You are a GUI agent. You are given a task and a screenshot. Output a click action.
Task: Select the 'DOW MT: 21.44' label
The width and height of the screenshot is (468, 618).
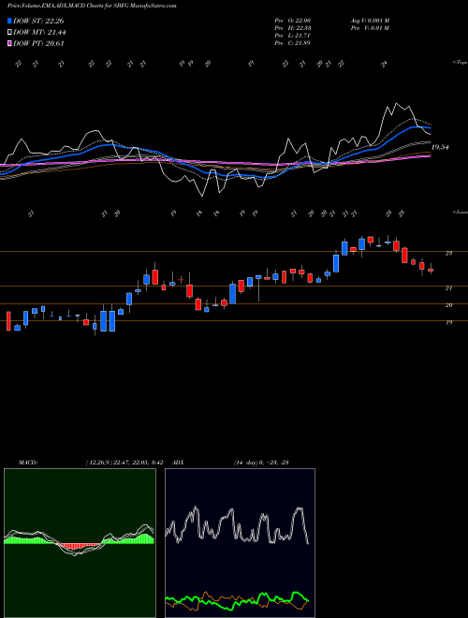click(39, 33)
